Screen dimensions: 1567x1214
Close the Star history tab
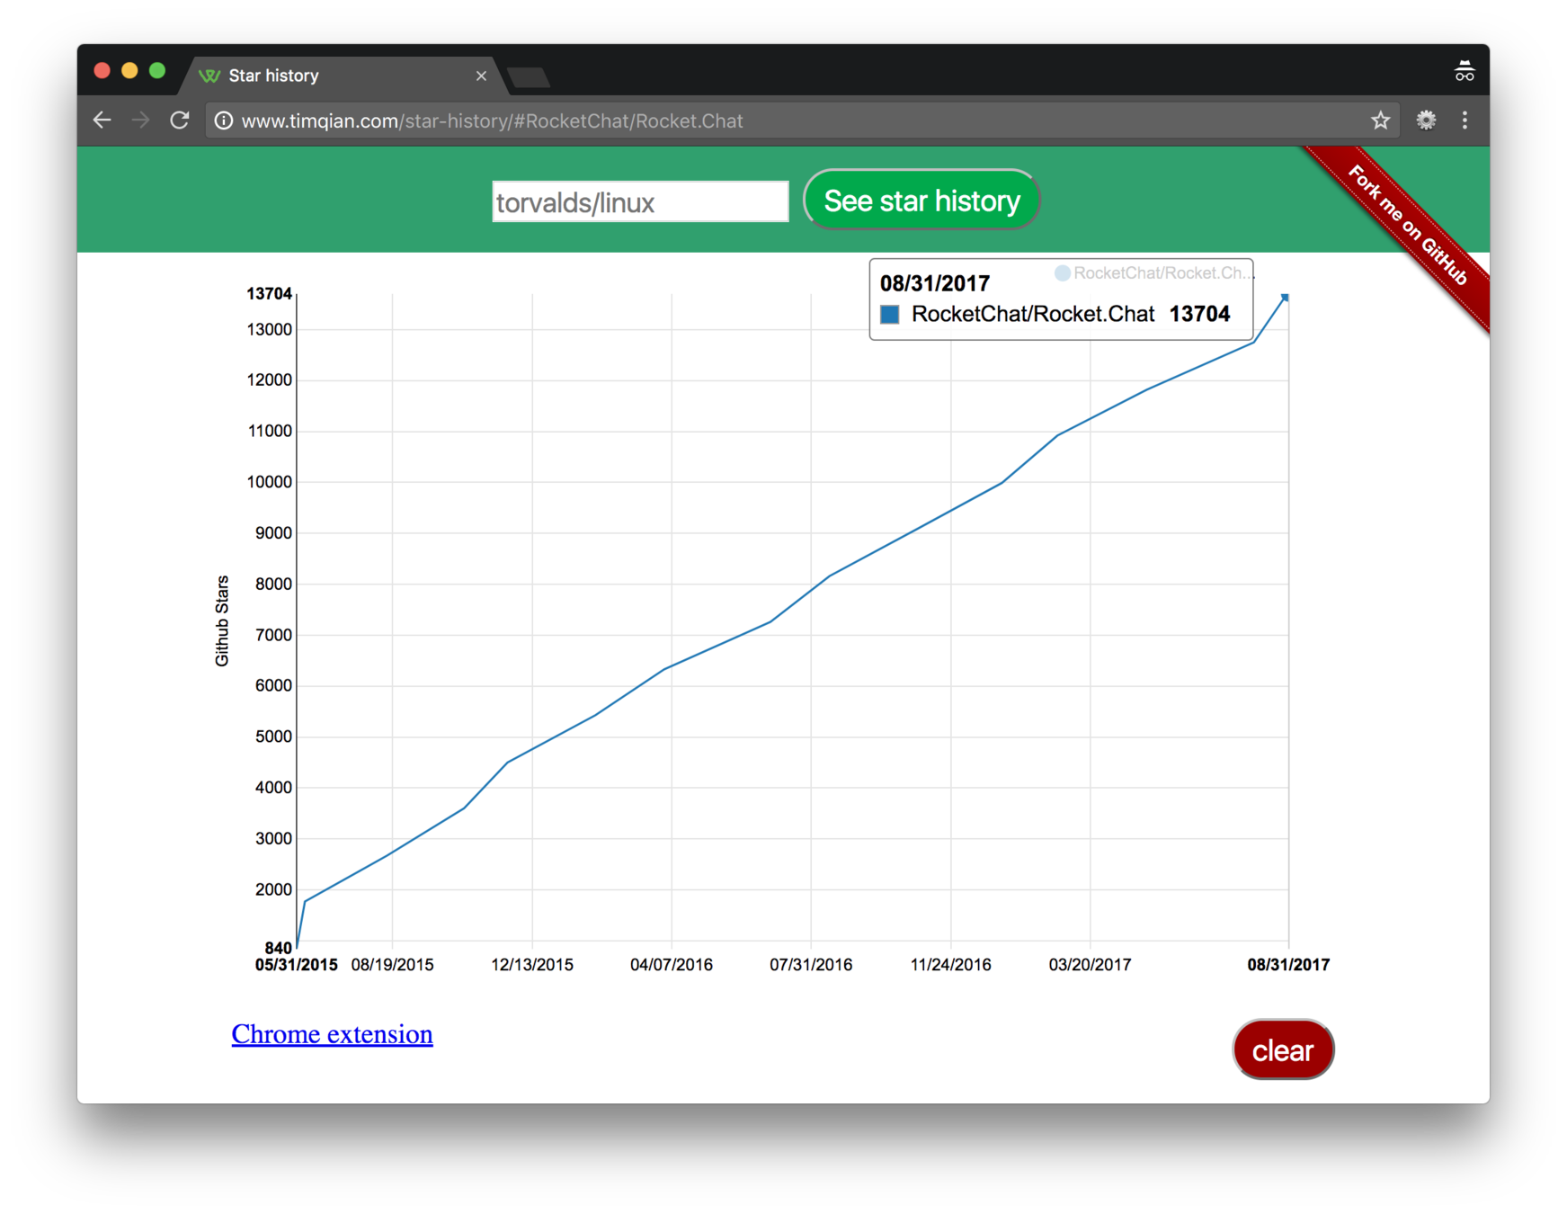tap(481, 76)
